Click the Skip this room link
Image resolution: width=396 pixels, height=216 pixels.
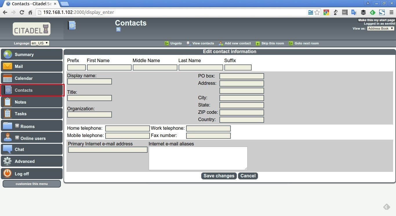(273, 43)
